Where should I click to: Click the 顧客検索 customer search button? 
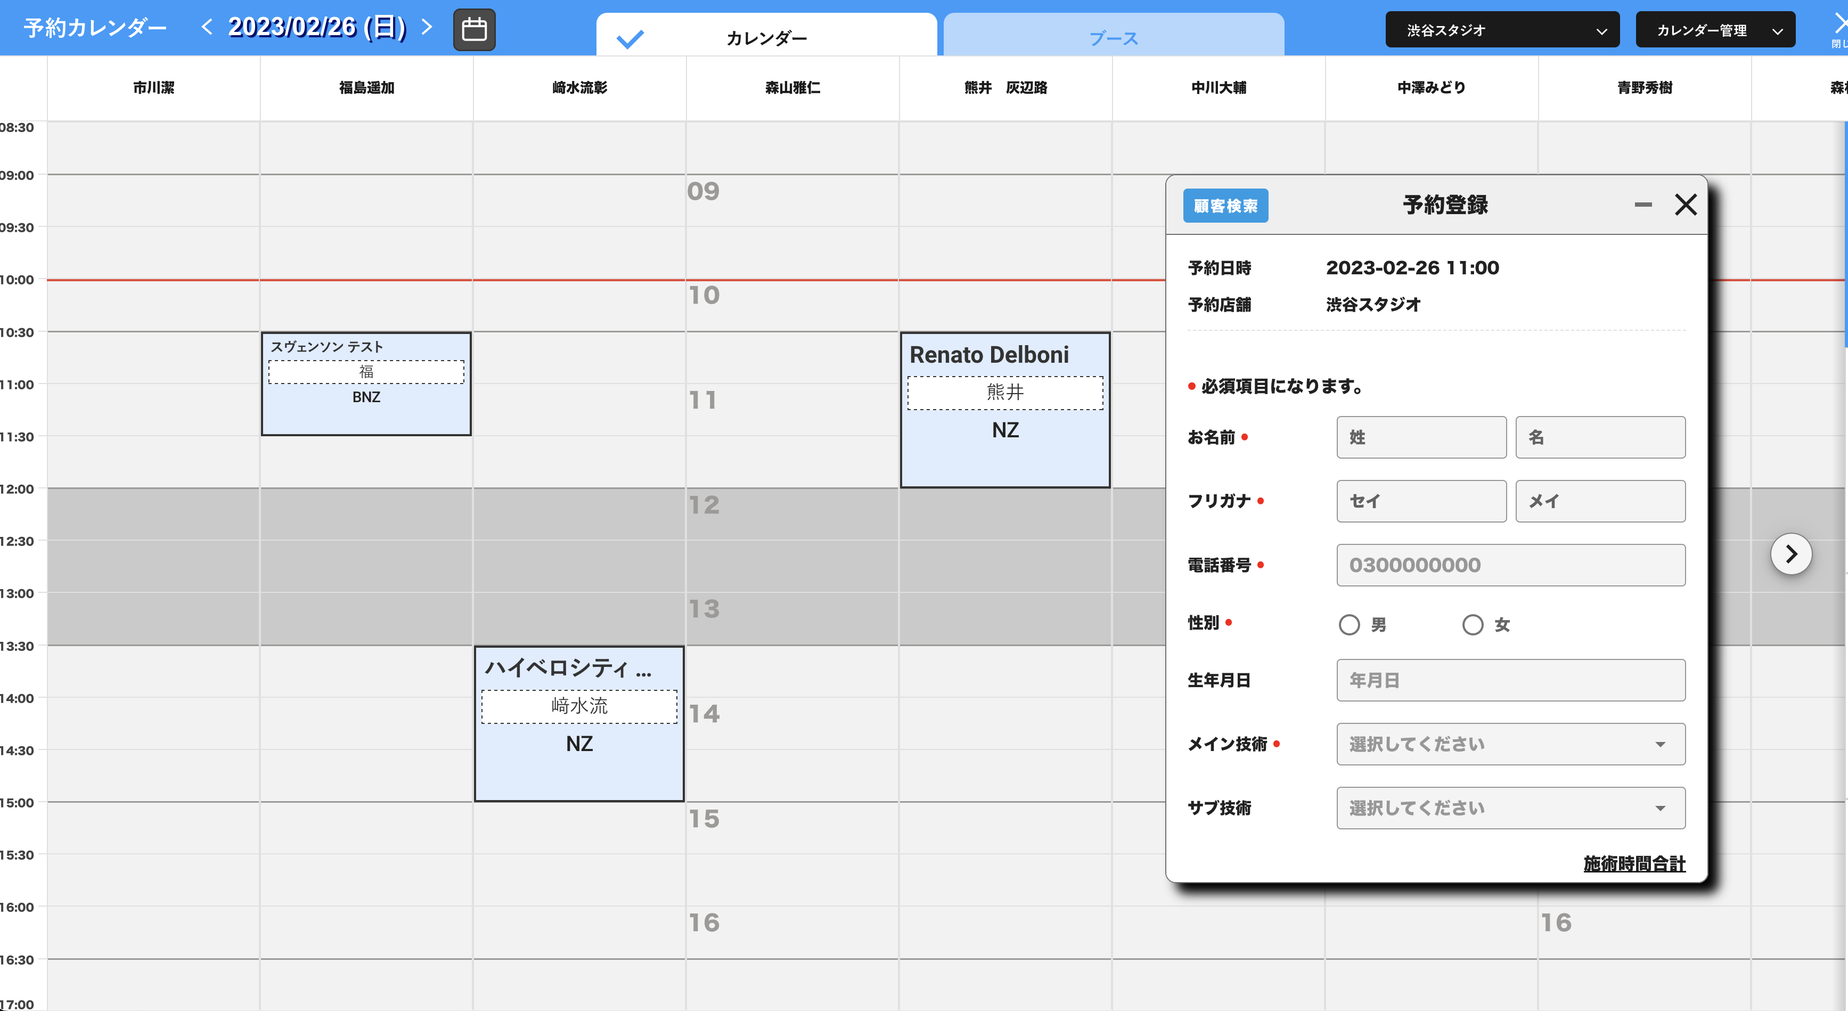[1226, 205]
